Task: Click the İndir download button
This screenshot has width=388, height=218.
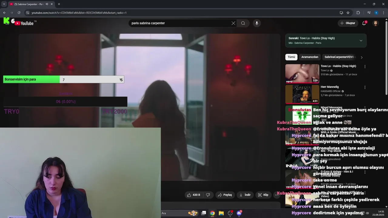Action: tap(245, 195)
